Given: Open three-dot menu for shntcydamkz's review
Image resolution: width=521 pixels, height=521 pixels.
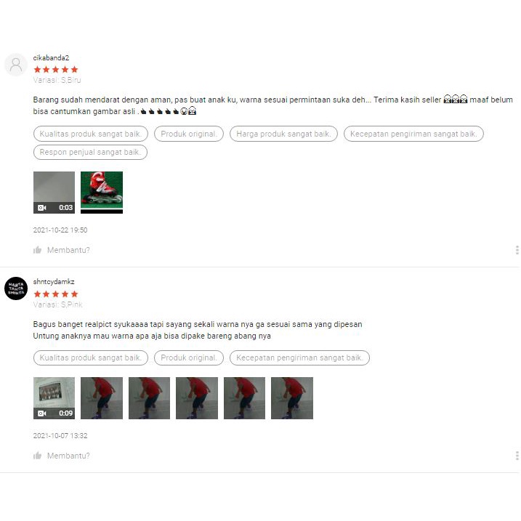Looking at the screenshot, I should 517,456.
